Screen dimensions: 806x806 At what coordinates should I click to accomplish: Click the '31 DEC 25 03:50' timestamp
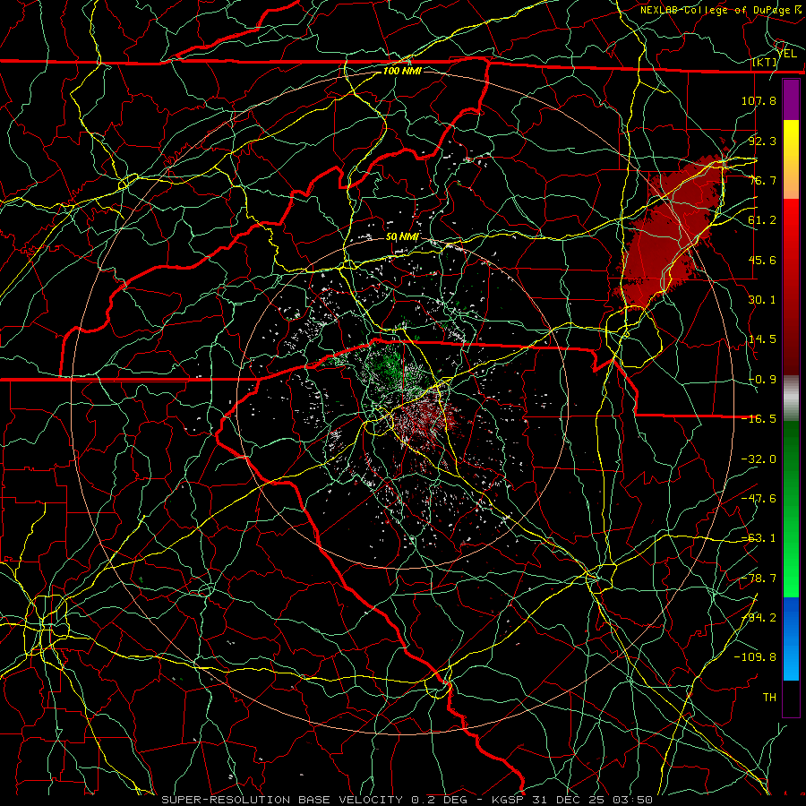click(x=592, y=800)
